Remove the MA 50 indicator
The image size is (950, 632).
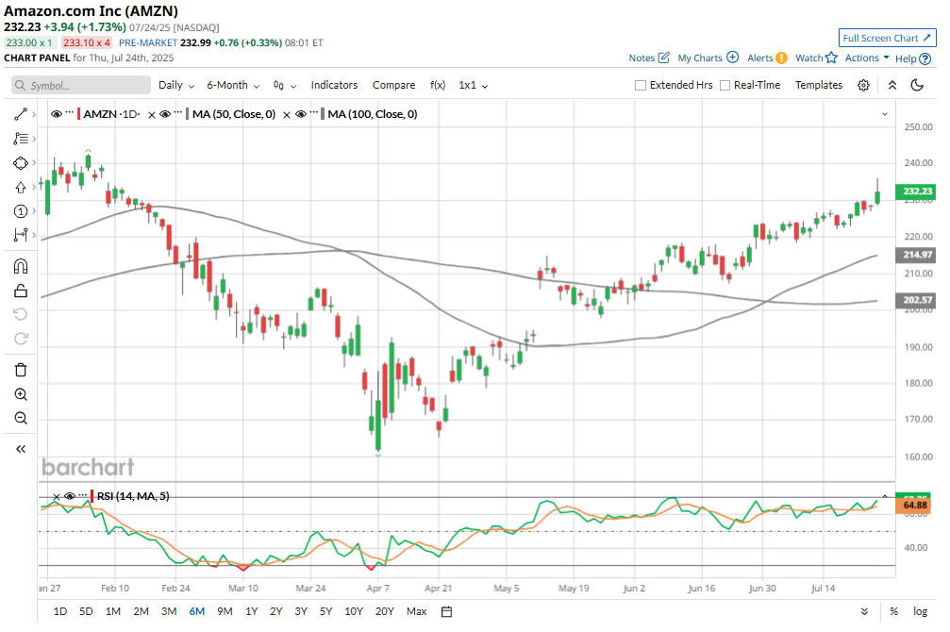coord(152,114)
